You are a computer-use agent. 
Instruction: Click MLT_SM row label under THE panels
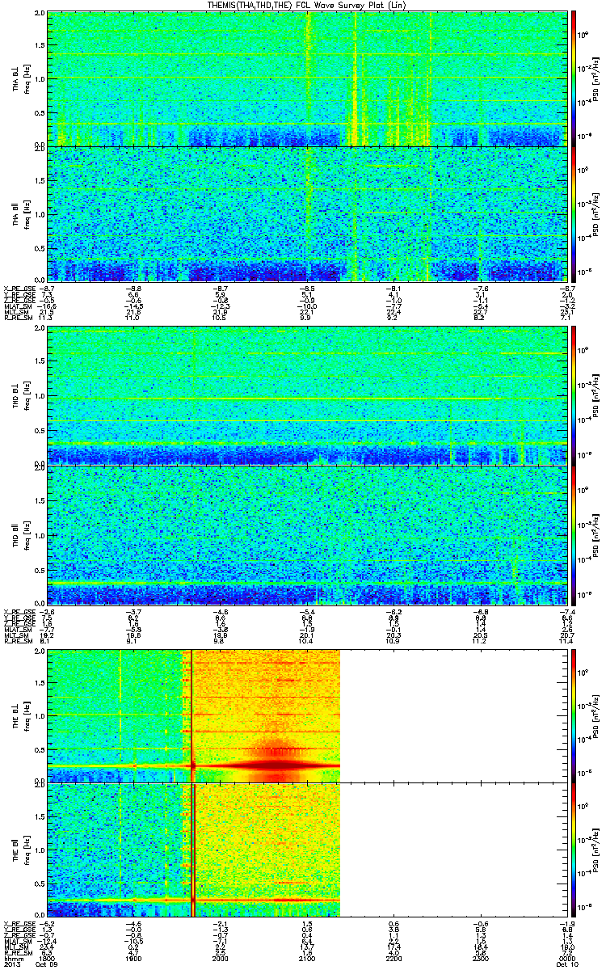pyautogui.click(x=15, y=947)
